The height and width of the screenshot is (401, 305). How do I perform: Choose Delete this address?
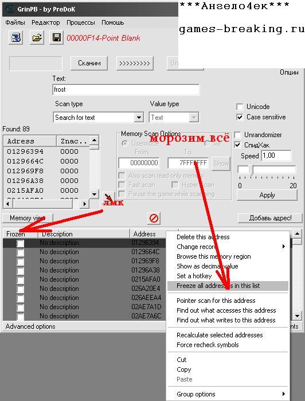228,237
